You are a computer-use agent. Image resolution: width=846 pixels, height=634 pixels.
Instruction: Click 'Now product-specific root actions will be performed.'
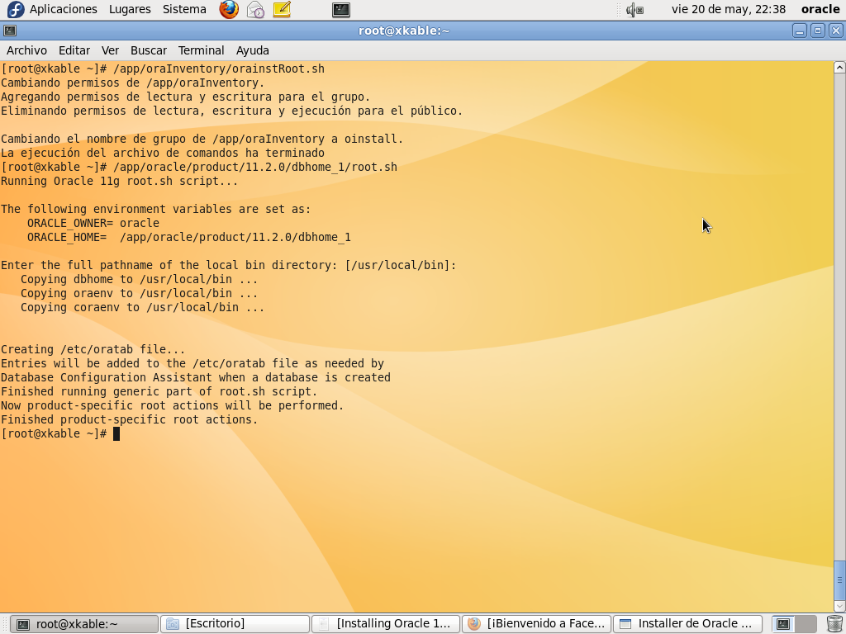click(173, 405)
